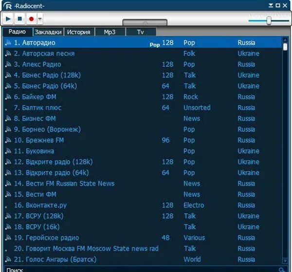
Task: Start recording with the red Record button
Action: pos(31,19)
